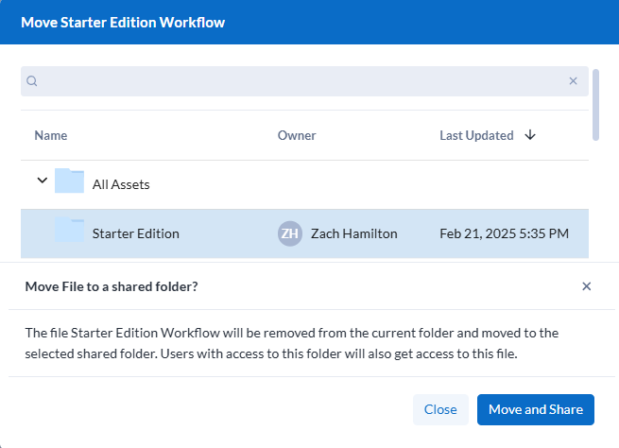Sort by the Last Updated column header
This screenshot has height=448, width=619.
tap(476, 135)
